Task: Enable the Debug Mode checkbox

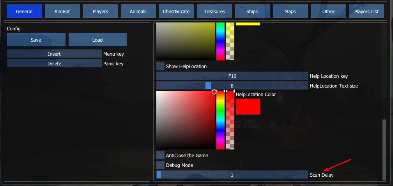Action: (160, 165)
